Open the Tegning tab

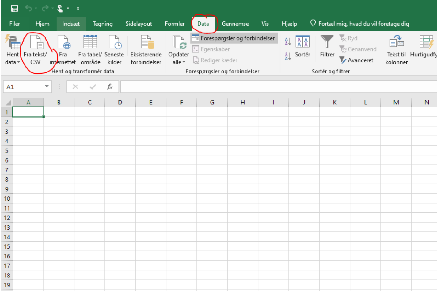(103, 24)
